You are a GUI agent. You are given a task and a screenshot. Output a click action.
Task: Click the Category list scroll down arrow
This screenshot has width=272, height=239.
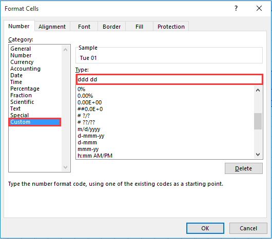(x=65, y=167)
